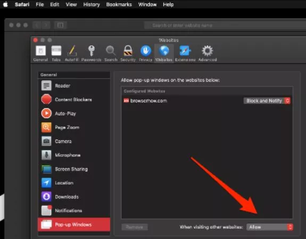Screen dimensions: 306x239
Task: Open the AutoFill preferences pane
Action: click(x=71, y=53)
